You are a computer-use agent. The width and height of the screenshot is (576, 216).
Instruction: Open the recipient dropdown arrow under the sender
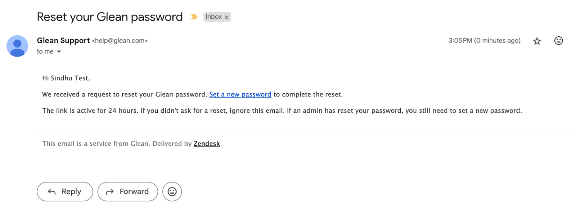(59, 51)
